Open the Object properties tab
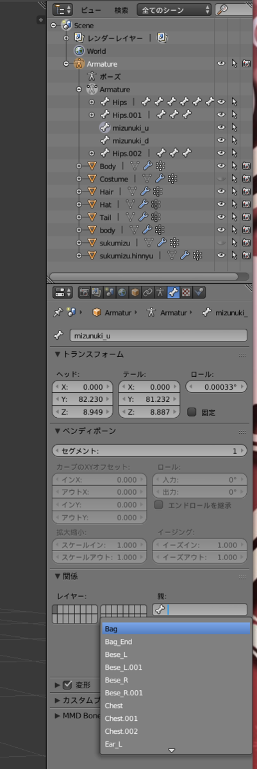This screenshot has height=769, width=257. (135, 292)
